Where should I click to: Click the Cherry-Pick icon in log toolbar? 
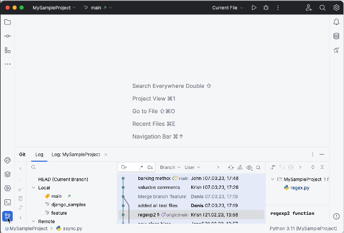(240, 167)
